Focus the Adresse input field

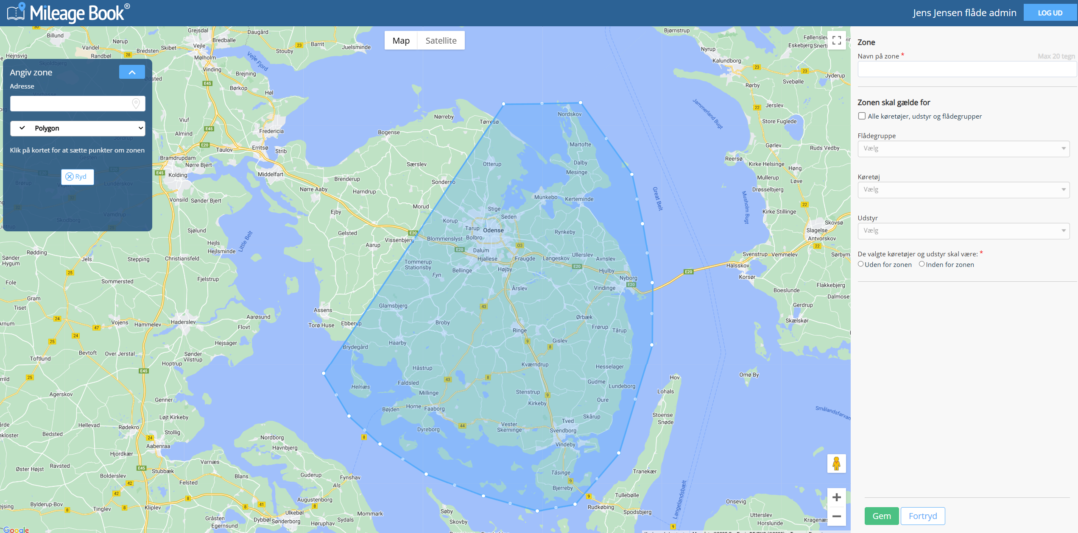click(78, 103)
